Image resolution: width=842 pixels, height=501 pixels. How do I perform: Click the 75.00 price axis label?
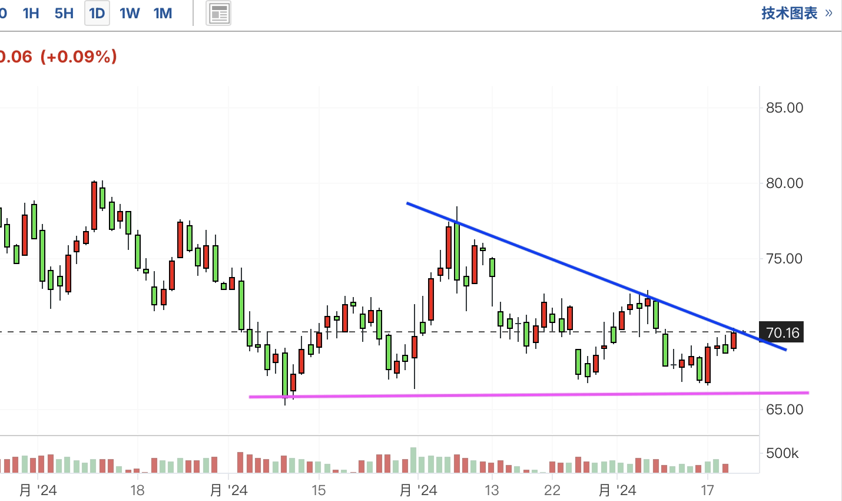pyautogui.click(x=784, y=259)
